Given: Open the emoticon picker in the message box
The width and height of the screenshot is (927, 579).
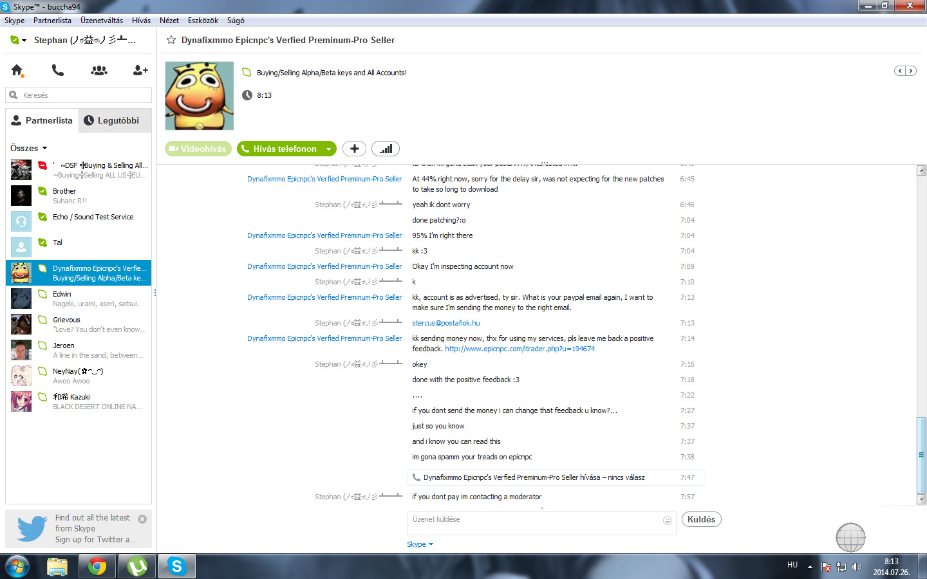Looking at the screenshot, I should pyautogui.click(x=668, y=520).
